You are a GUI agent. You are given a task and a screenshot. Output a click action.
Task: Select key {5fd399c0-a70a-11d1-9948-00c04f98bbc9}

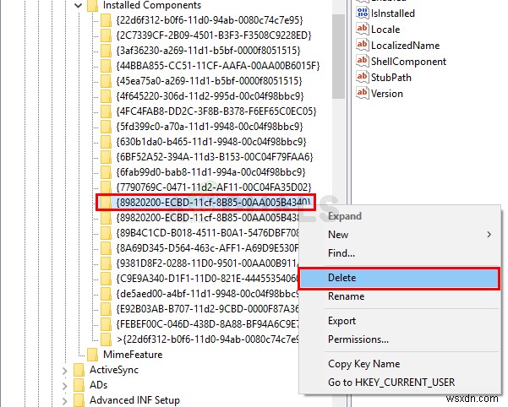pos(210,126)
